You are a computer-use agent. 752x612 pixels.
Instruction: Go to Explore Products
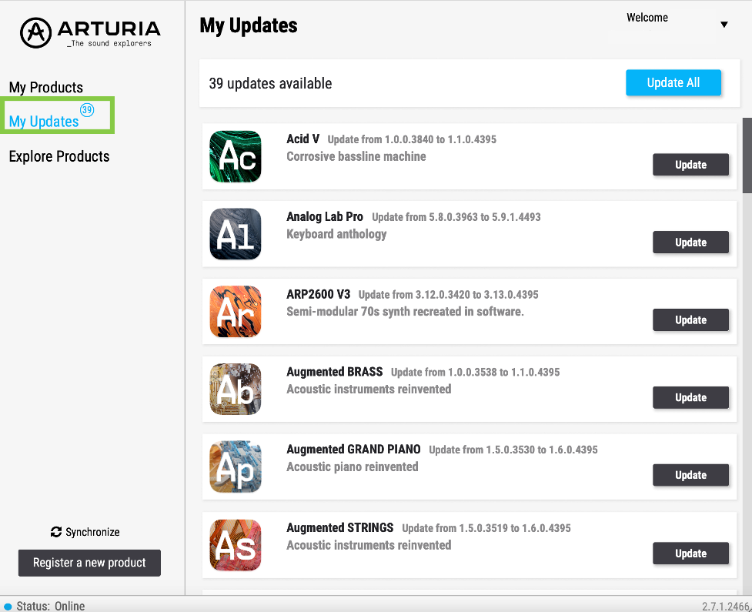click(x=59, y=156)
